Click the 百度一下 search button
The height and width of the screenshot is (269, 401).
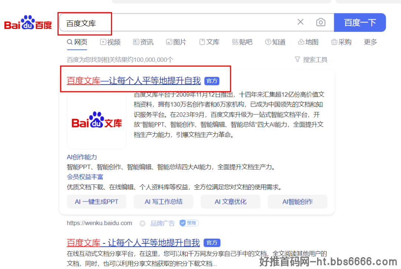(359, 23)
